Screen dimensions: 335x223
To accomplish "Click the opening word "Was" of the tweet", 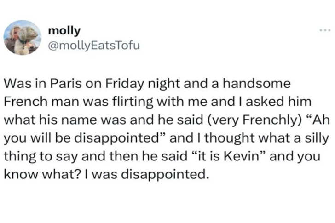I will point(14,84).
